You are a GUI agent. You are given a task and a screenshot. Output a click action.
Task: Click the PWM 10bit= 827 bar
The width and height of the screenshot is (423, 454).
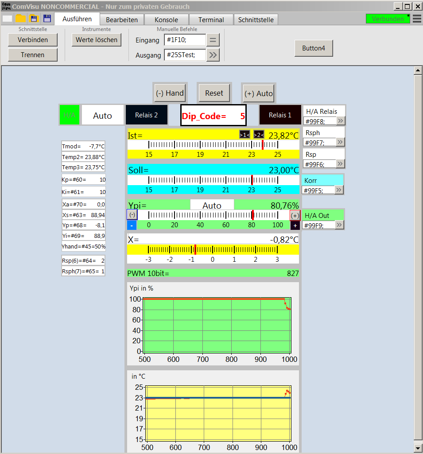213,273
